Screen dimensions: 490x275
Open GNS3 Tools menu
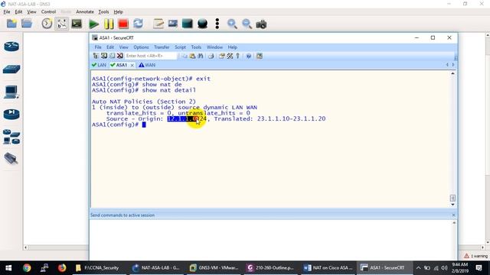[x=103, y=12]
